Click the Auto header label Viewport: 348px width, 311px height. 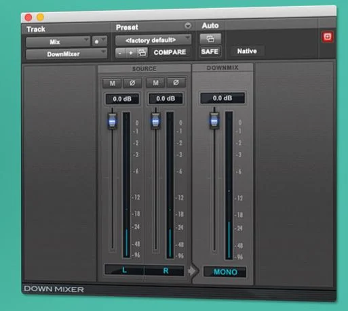click(x=210, y=26)
